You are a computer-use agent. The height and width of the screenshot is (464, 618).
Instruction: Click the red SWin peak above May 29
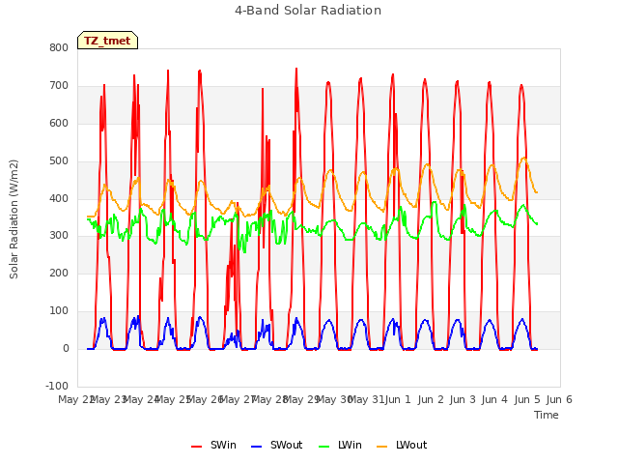tap(296, 70)
